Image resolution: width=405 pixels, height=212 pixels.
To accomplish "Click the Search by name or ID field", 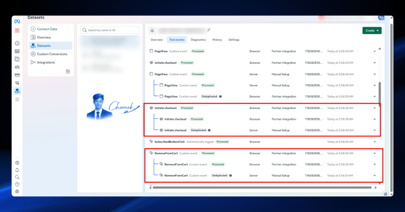I will pyautogui.click(x=110, y=30).
